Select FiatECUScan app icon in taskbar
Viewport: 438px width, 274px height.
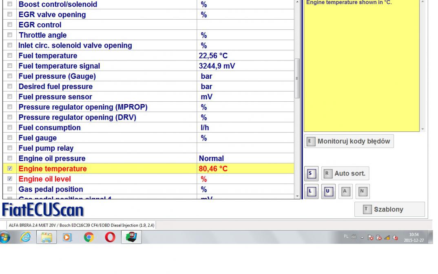[131, 237]
